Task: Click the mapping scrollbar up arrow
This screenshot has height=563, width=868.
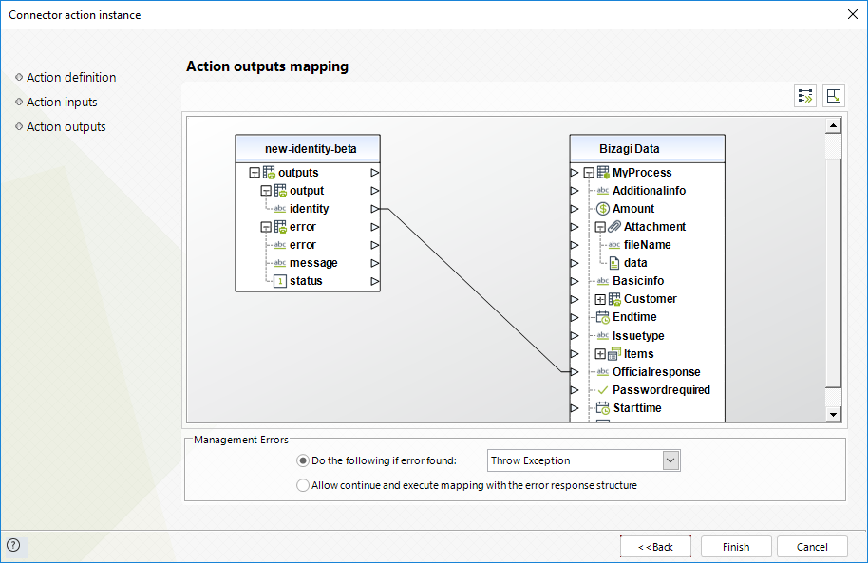Action: (x=833, y=125)
